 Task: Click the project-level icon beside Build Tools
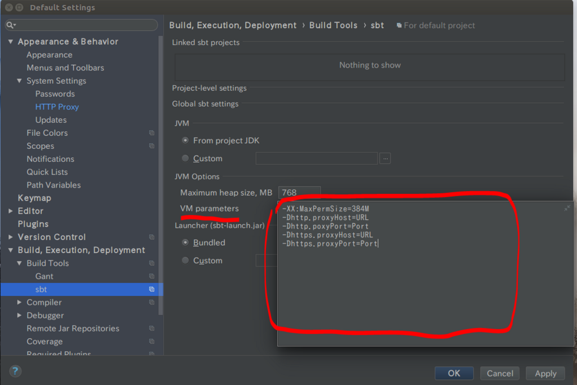152,263
